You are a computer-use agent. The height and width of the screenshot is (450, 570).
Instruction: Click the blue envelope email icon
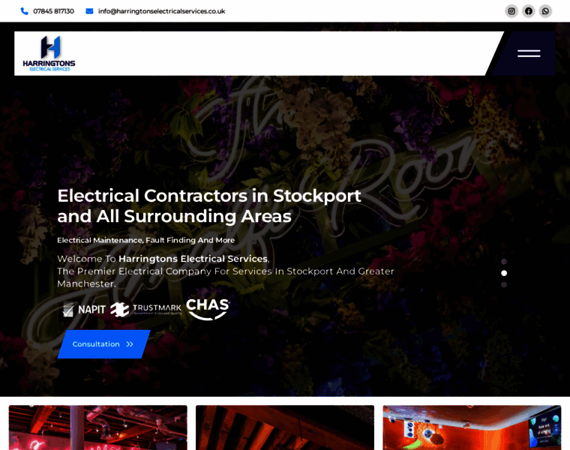click(89, 11)
